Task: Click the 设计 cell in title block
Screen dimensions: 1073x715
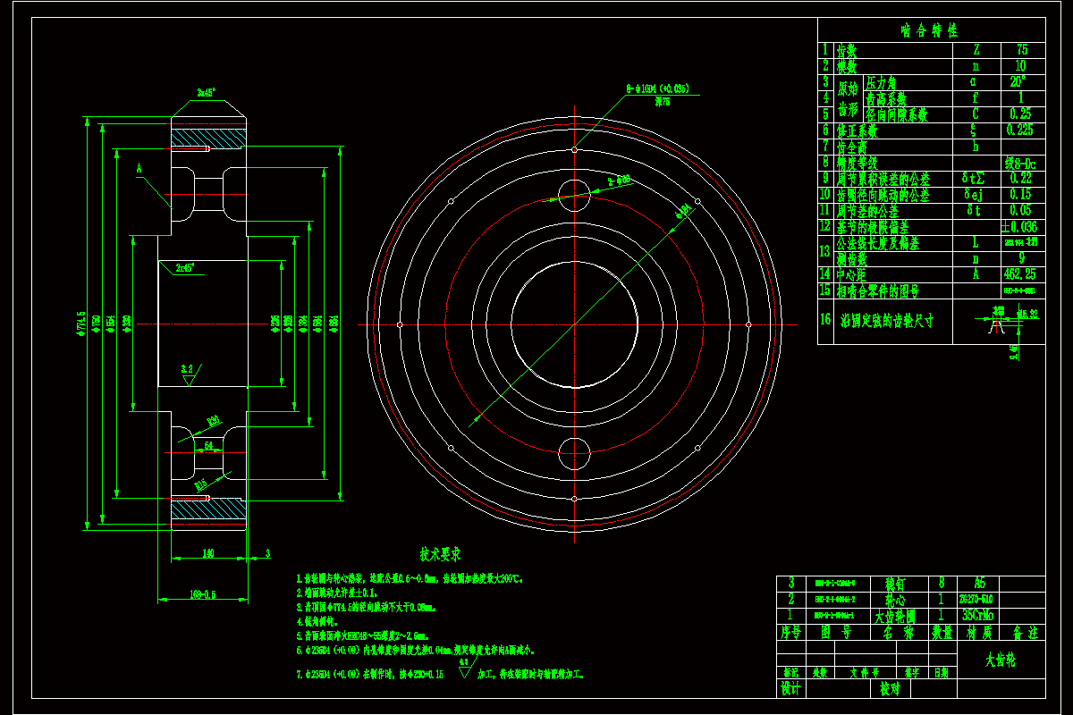Action: tap(790, 689)
